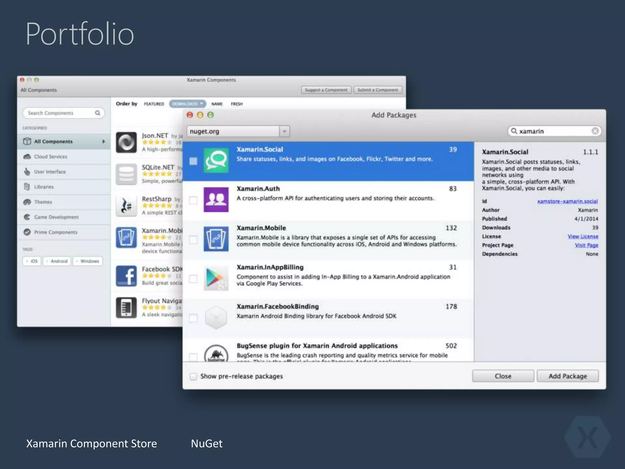Click the SQLite.NET database icon
Viewport: 625px width, 469px height.
click(x=126, y=174)
